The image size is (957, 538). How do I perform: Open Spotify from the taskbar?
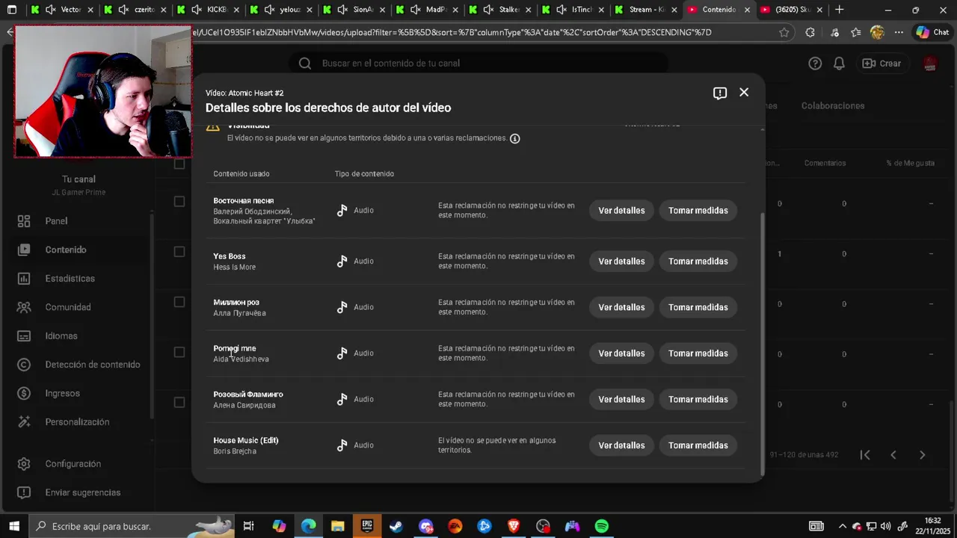point(601,526)
